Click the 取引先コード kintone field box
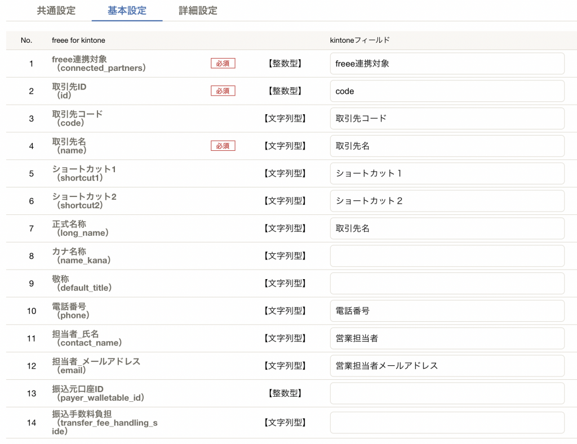 click(447, 118)
